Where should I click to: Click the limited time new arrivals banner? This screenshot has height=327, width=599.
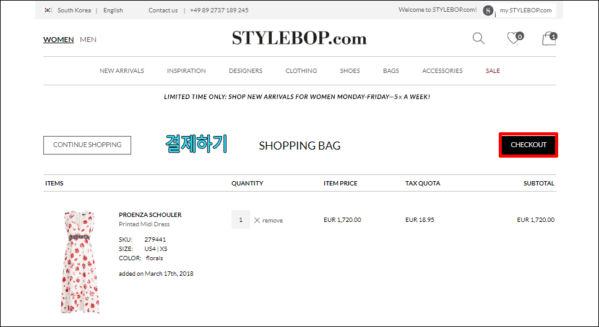(x=297, y=97)
